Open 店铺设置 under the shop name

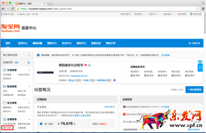[x=63, y=71]
